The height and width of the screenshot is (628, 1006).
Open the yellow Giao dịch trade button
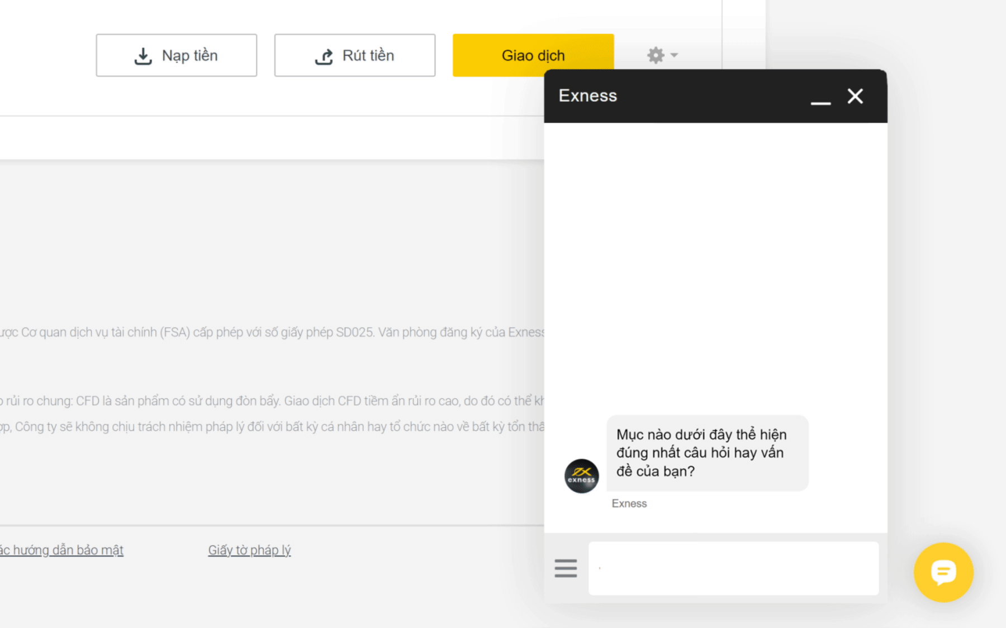tap(533, 55)
